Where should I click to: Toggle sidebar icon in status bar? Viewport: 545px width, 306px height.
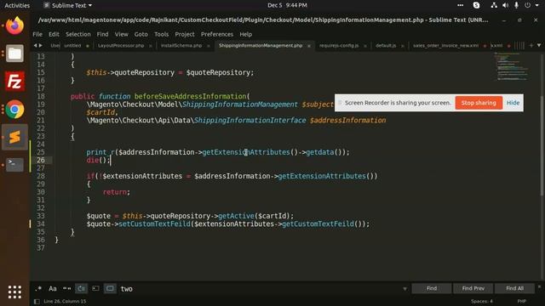point(37,302)
